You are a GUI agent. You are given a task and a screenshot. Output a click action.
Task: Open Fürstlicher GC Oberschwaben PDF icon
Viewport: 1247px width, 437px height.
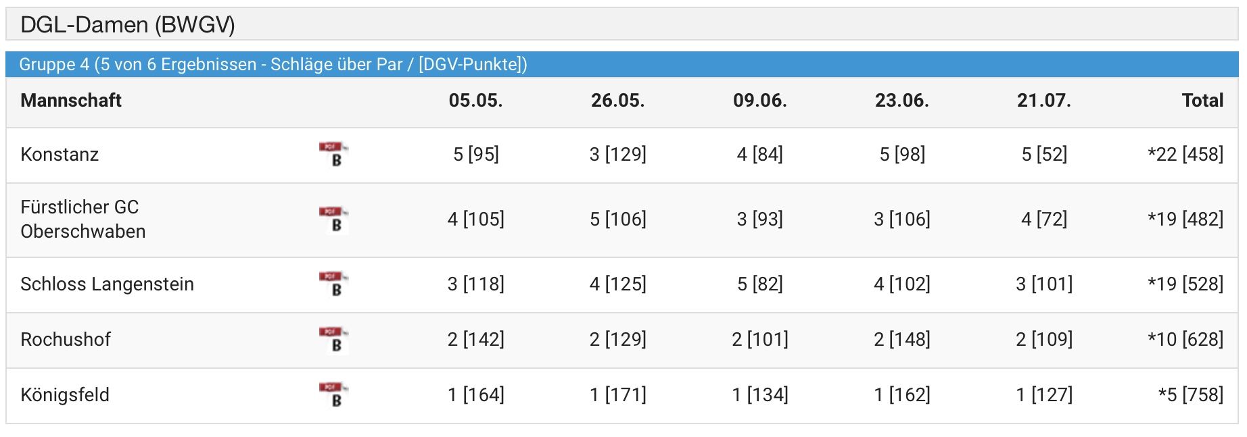333,220
